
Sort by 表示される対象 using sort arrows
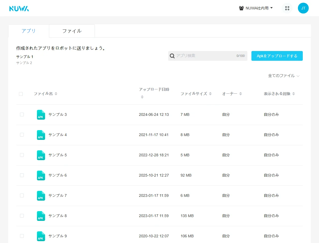(x=294, y=94)
